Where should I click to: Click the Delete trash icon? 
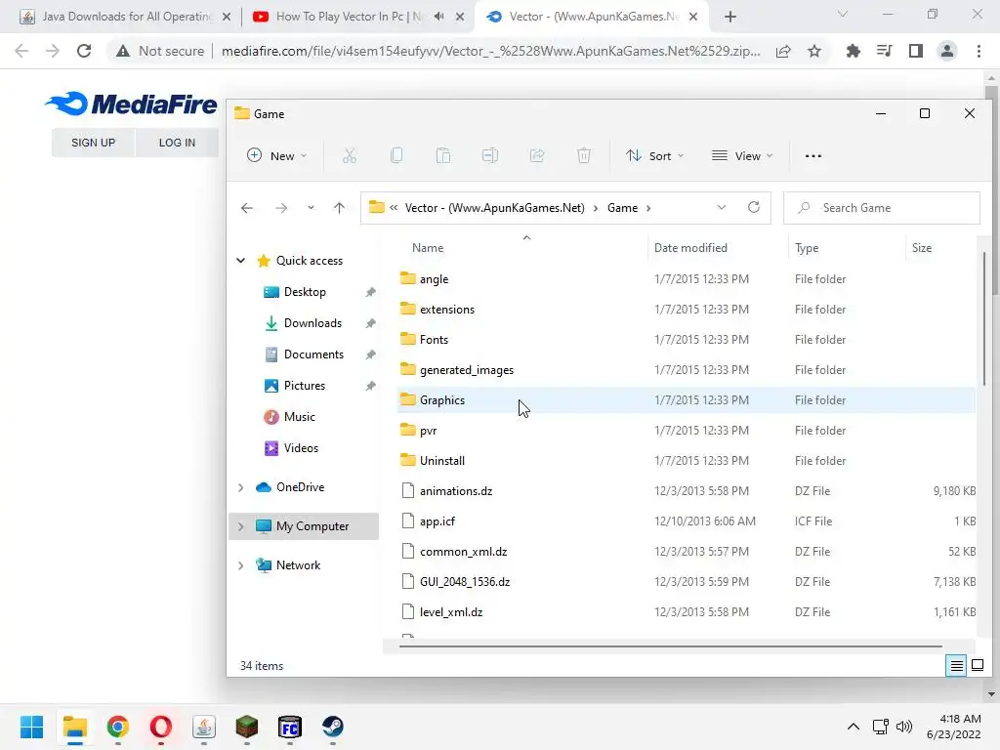tap(584, 155)
